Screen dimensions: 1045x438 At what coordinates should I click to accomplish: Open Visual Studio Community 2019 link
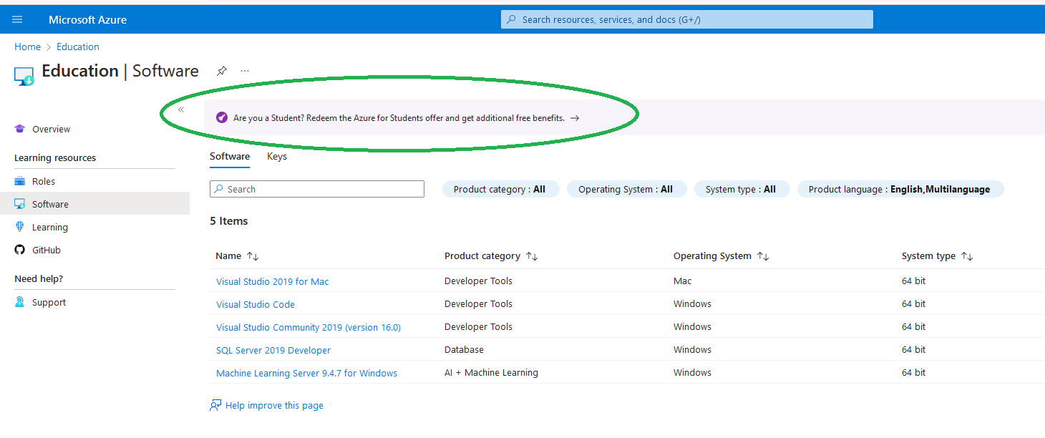click(308, 327)
